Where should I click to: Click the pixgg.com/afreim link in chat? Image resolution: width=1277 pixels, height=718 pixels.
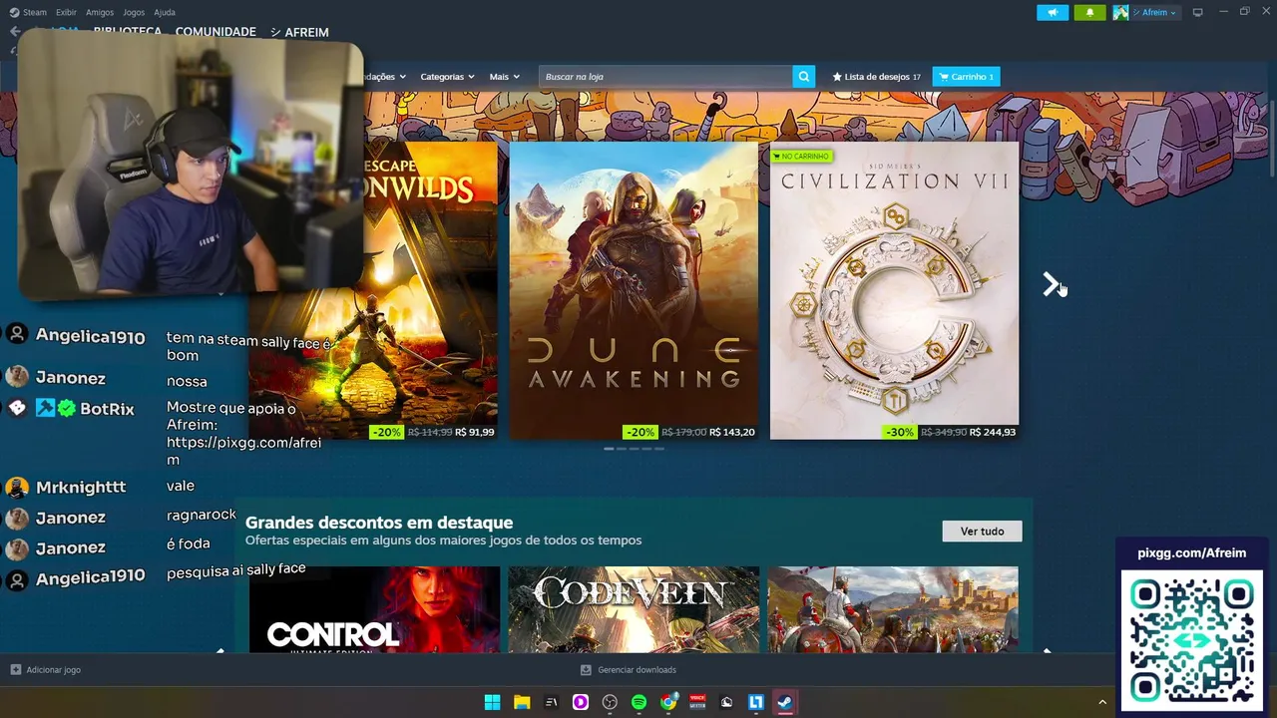tap(243, 451)
